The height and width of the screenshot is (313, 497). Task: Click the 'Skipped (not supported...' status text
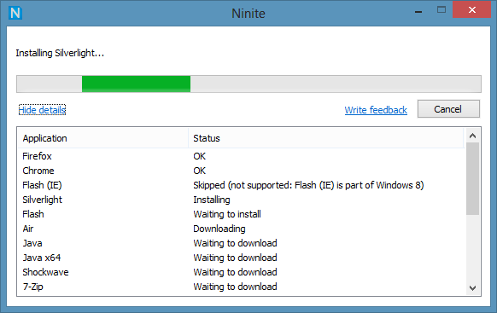pos(308,185)
